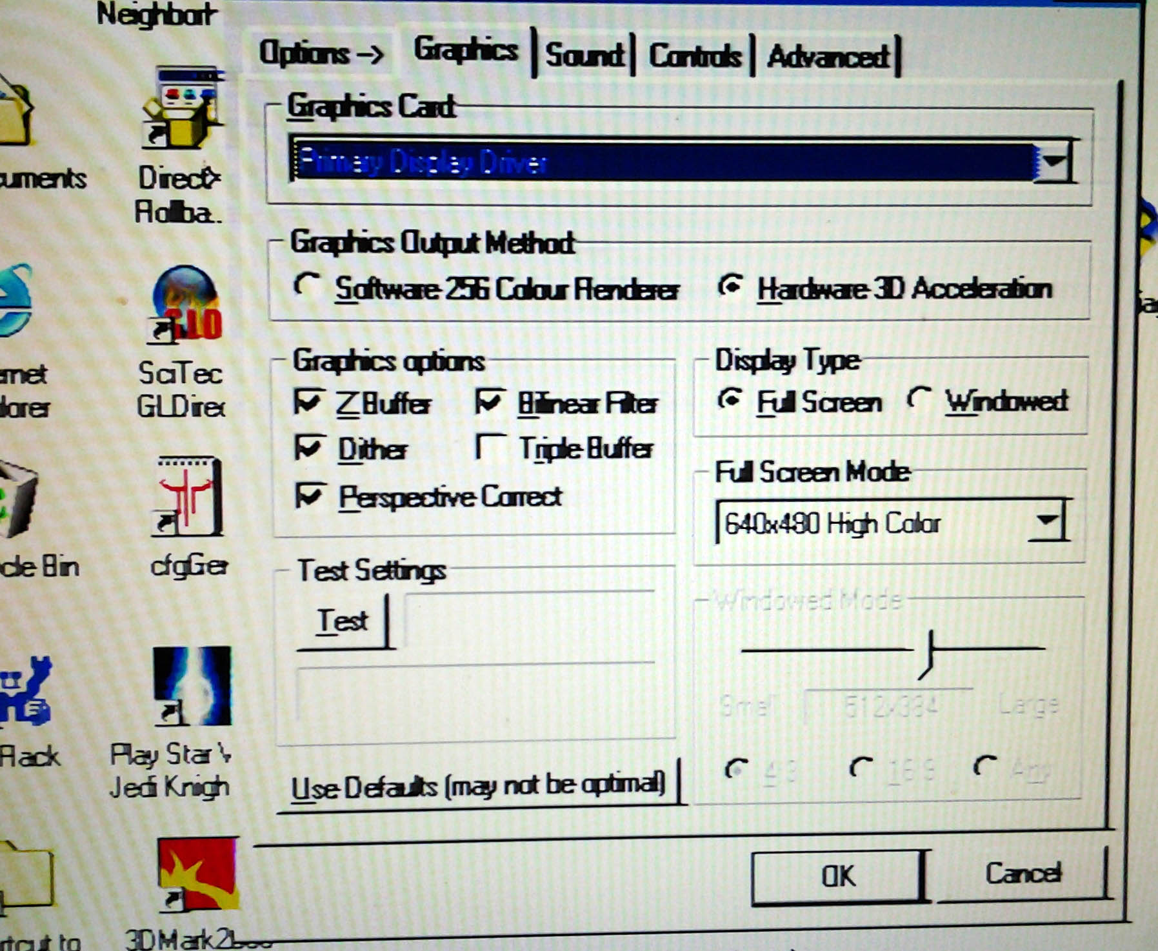The width and height of the screenshot is (1158, 951).
Task: Select the My Documents folder icon
Action: tap(14, 110)
